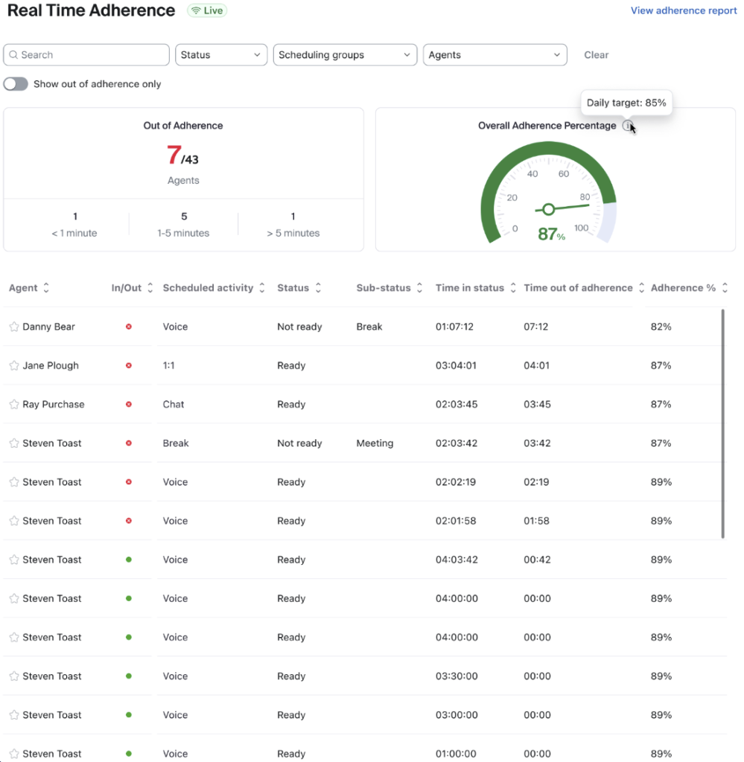Open the Agents filter dropdown

[x=495, y=55]
